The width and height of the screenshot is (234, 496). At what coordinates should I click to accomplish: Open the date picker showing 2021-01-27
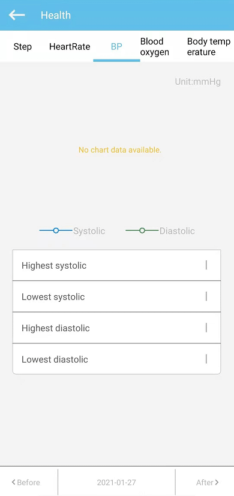click(116, 482)
